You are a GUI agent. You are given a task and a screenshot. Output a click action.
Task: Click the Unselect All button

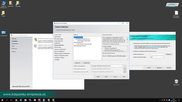(x=86, y=63)
